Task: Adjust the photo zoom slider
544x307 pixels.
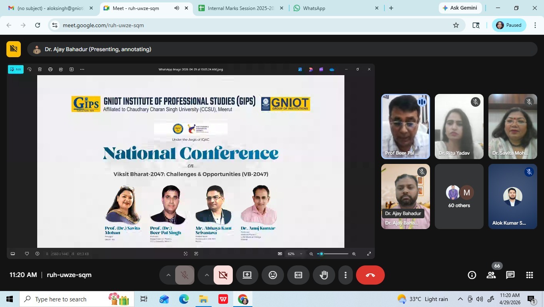Action: pos(333,254)
